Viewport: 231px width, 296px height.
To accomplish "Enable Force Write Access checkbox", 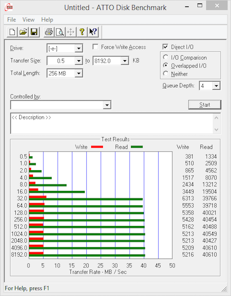I will pos(96,47).
